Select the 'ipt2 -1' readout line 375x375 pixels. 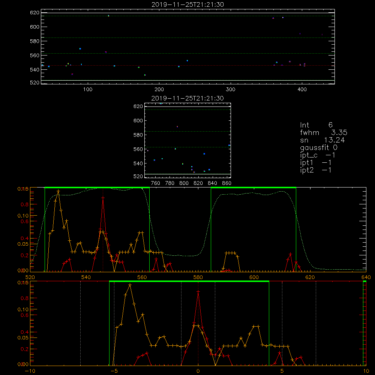tap(316, 170)
